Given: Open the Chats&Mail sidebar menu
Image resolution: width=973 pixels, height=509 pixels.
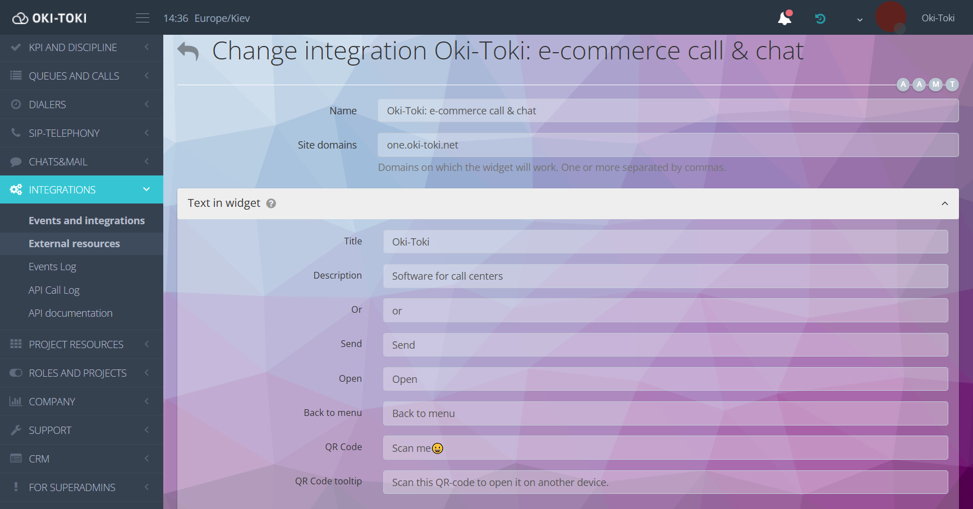Looking at the screenshot, I should click(x=58, y=162).
